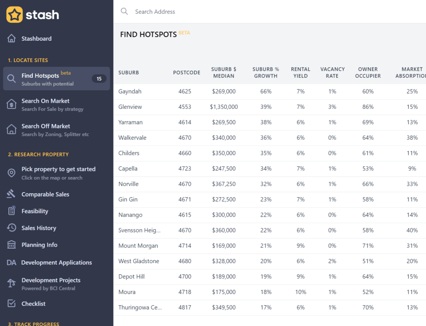Viewport: 426px width, 326px height.
Task: Click the magnifier in the Search Address bar
Action: click(124, 11)
